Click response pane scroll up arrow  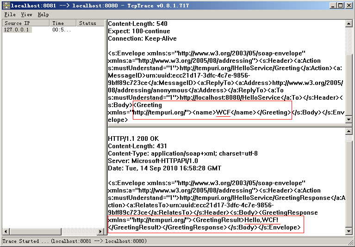(349, 131)
